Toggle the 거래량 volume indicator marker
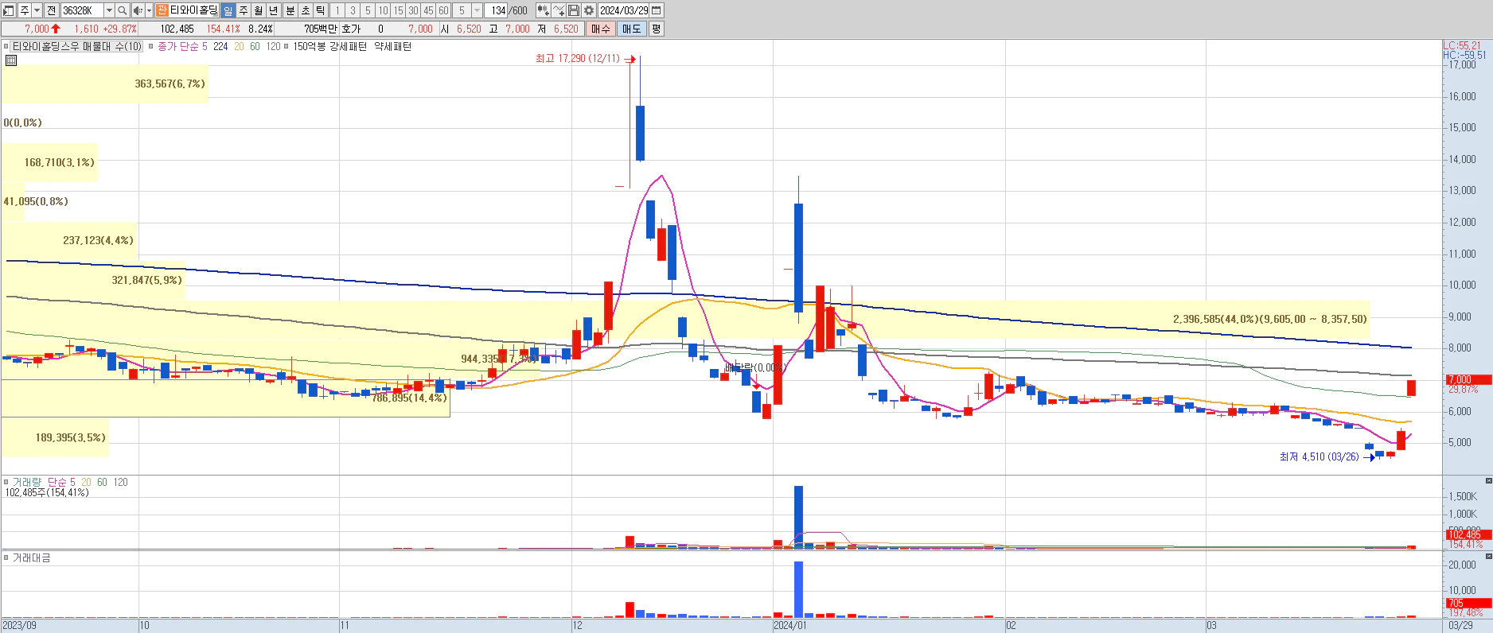 click(x=6, y=482)
